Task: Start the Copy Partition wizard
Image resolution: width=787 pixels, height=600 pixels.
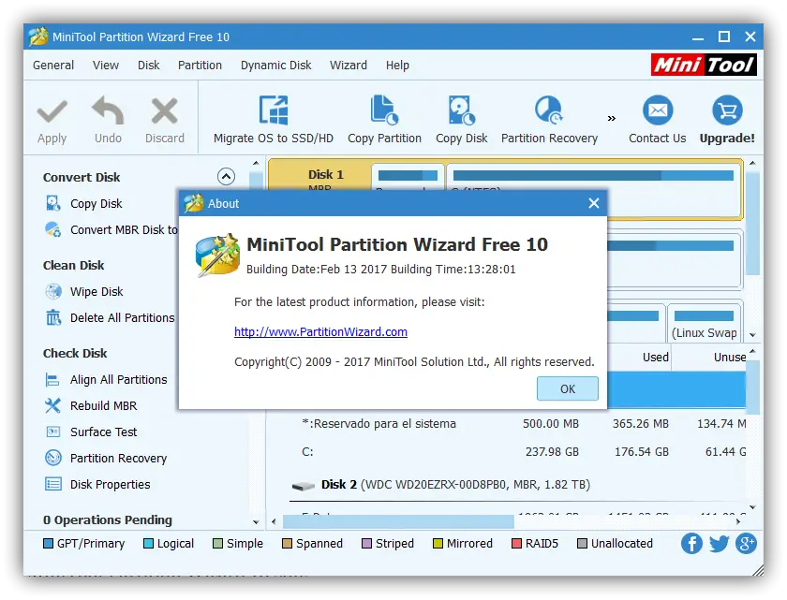Action: 384,121
